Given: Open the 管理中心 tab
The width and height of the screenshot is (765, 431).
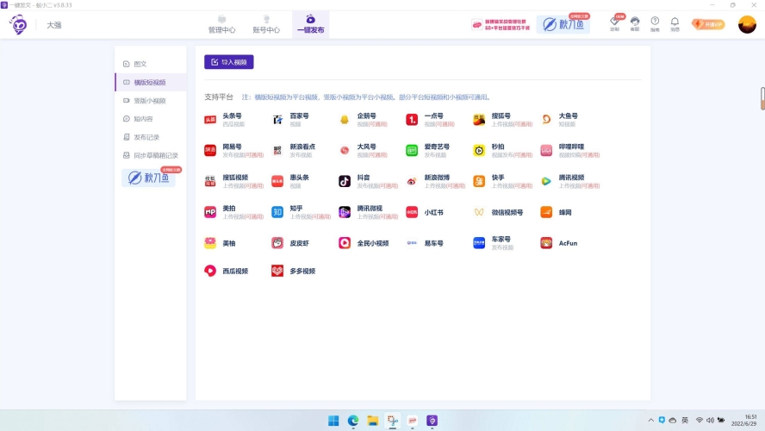Looking at the screenshot, I should coord(221,24).
